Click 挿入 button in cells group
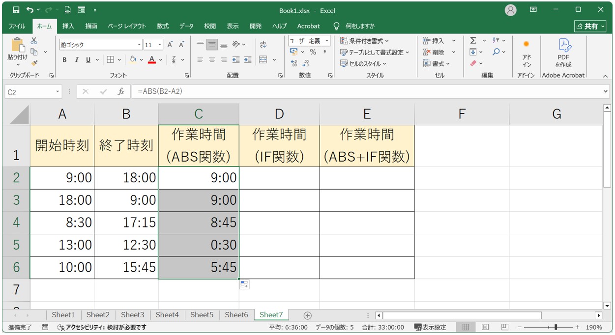The image size is (615, 335). pyautogui.click(x=434, y=41)
